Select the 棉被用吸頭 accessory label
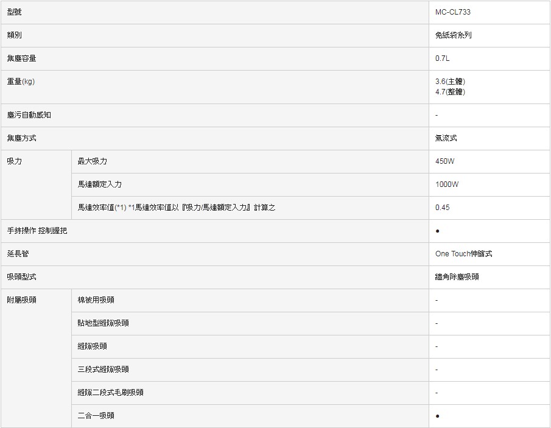The height and width of the screenshot is (428, 551). (96, 300)
